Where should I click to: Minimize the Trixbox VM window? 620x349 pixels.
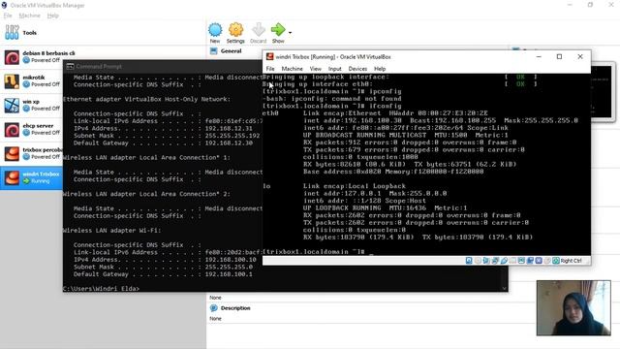click(539, 56)
